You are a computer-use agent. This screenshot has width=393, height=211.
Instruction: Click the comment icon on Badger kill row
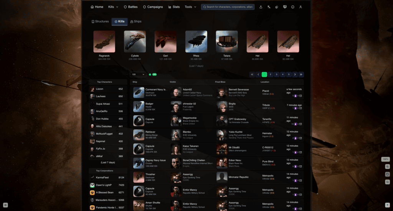coord(301,108)
